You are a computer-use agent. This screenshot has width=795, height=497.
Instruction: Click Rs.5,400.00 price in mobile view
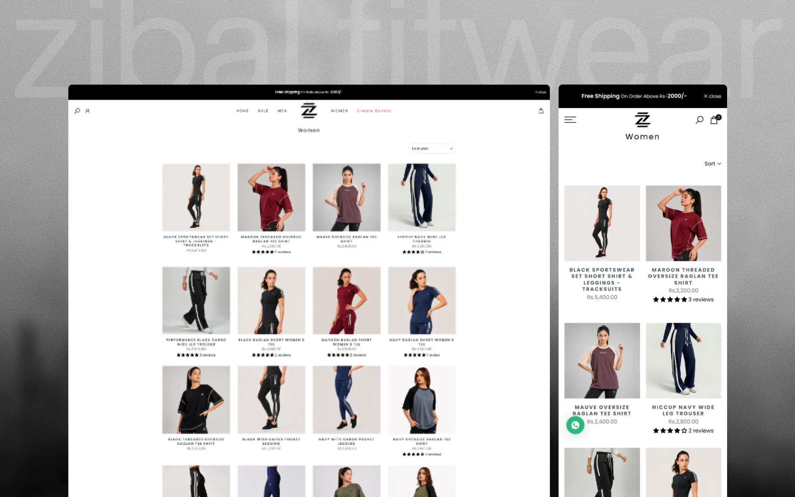click(602, 297)
